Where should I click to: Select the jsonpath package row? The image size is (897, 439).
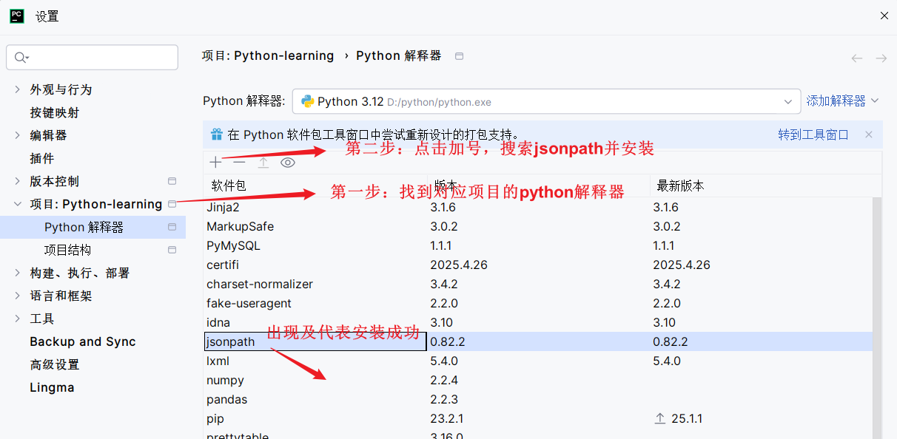point(538,341)
